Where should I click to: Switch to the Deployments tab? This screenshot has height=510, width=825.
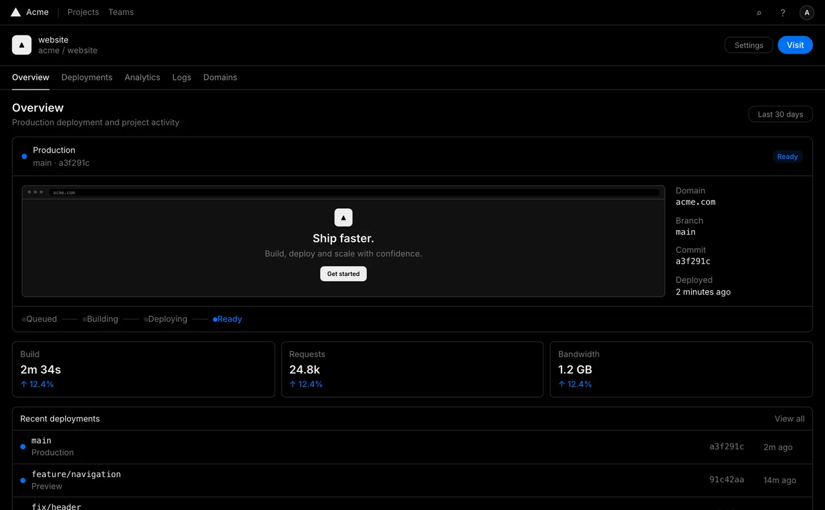[87, 77]
